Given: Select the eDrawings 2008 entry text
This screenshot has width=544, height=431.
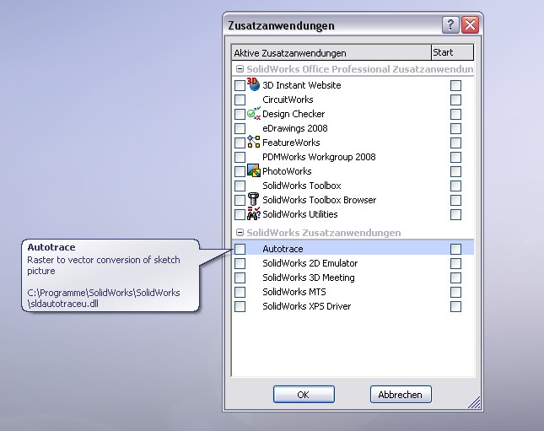Looking at the screenshot, I should (295, 128).
